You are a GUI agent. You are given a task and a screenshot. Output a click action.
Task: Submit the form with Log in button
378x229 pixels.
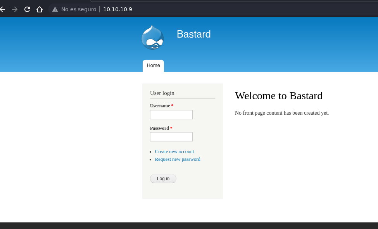pyautogui.click(x=163, y=179)
